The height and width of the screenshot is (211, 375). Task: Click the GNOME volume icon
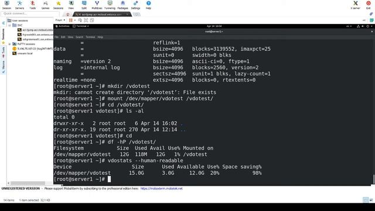coord(363,26)
